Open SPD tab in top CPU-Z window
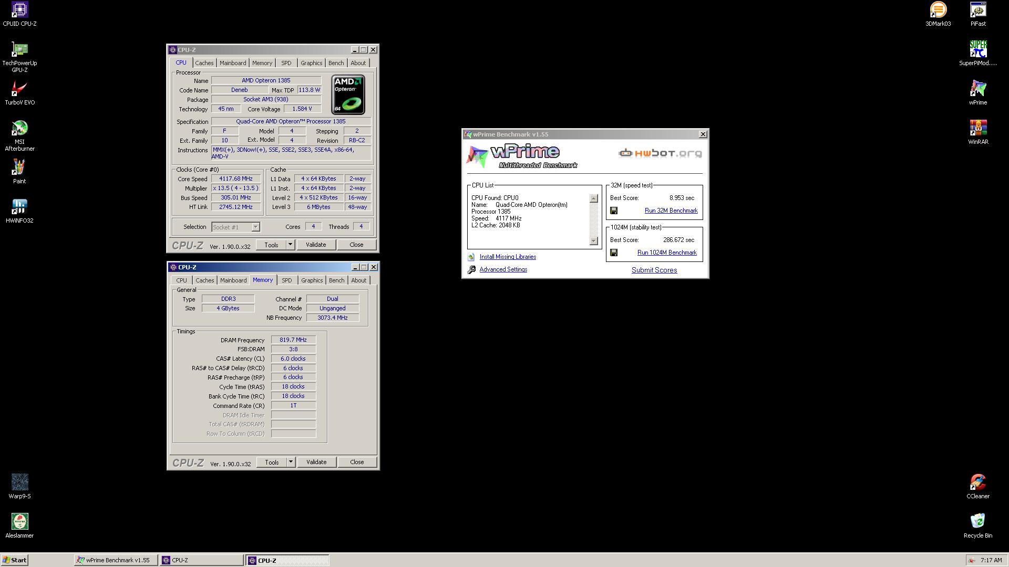 point(286,63)
